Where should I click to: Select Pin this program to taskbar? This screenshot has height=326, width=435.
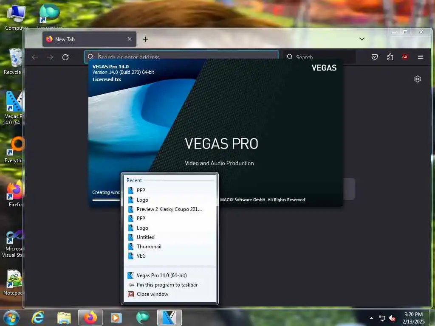(x=169, y=285)
